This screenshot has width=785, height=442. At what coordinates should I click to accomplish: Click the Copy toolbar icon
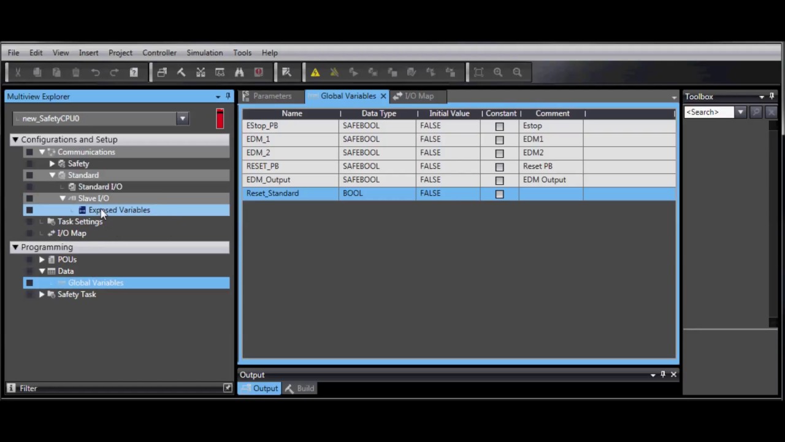coord(37,72)
